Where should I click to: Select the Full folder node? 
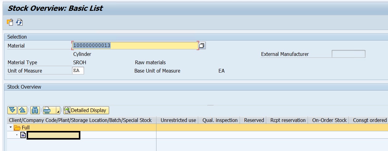tap(25, 128)
